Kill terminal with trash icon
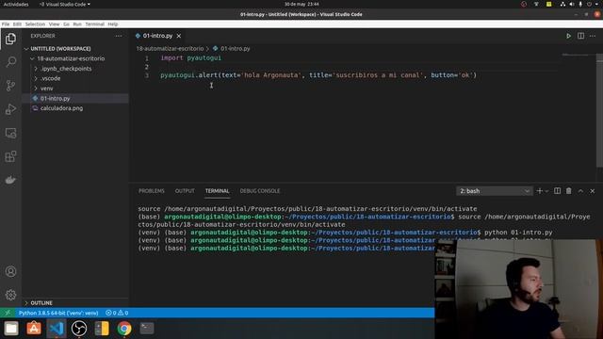This screenshot has height=339, width=603. 568,191
